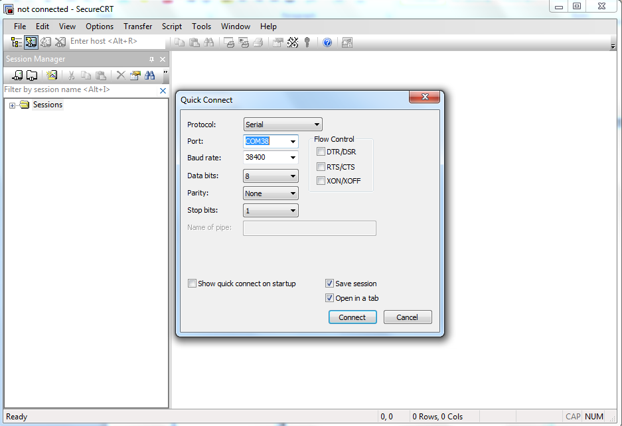Click the main toolbar printer icon
This screenshot has height=426, width=622.
click(x=258, y=42)
